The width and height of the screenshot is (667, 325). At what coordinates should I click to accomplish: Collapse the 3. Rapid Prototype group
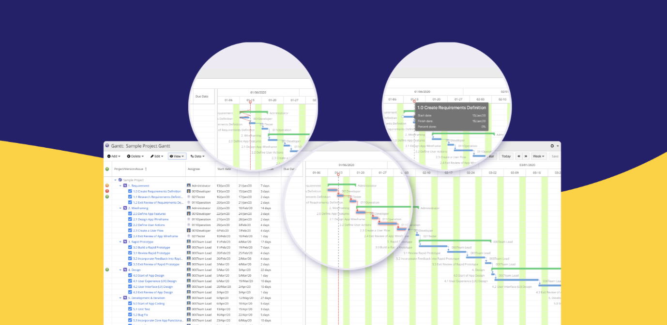(x=121, y=242)
